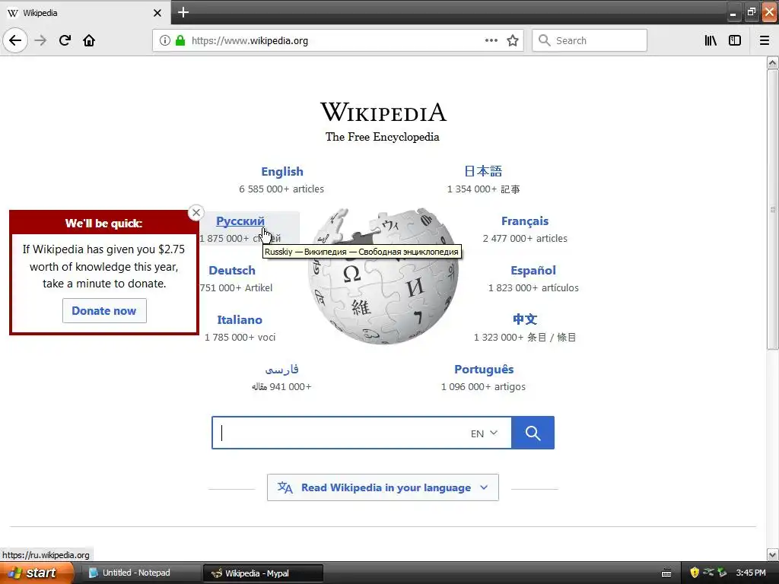779x584 pixels.
Task: Click the WIKIPEDIA wordmark heading
Action: (x=383, y=113)
